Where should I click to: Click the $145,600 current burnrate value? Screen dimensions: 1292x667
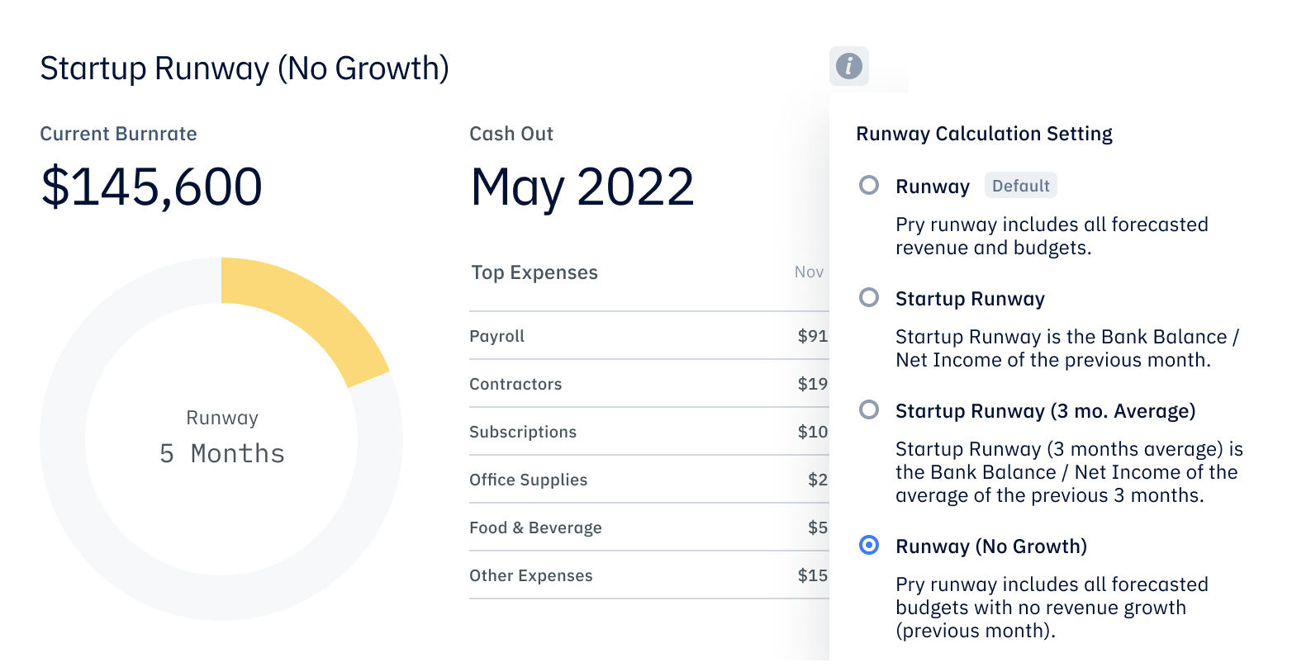pyautogui.click(x=151, y=187)
